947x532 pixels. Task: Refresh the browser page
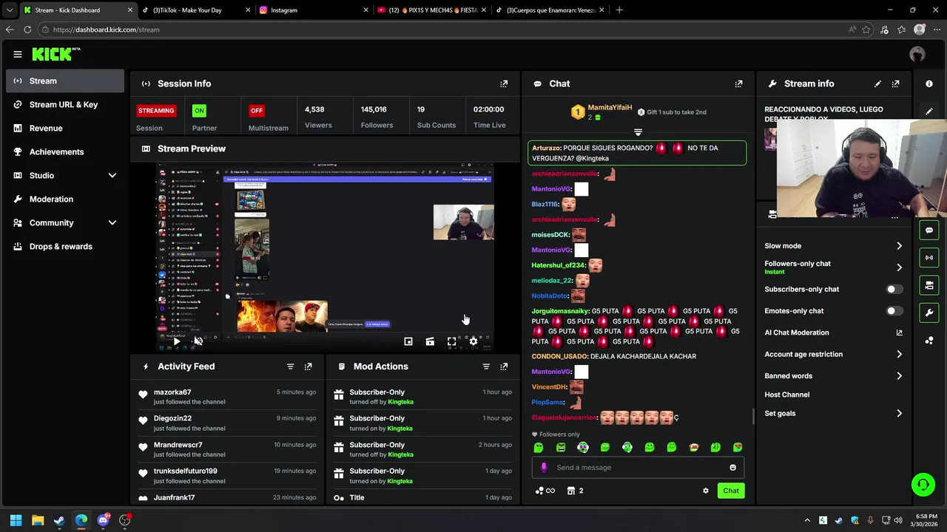[x=27, y=30]
